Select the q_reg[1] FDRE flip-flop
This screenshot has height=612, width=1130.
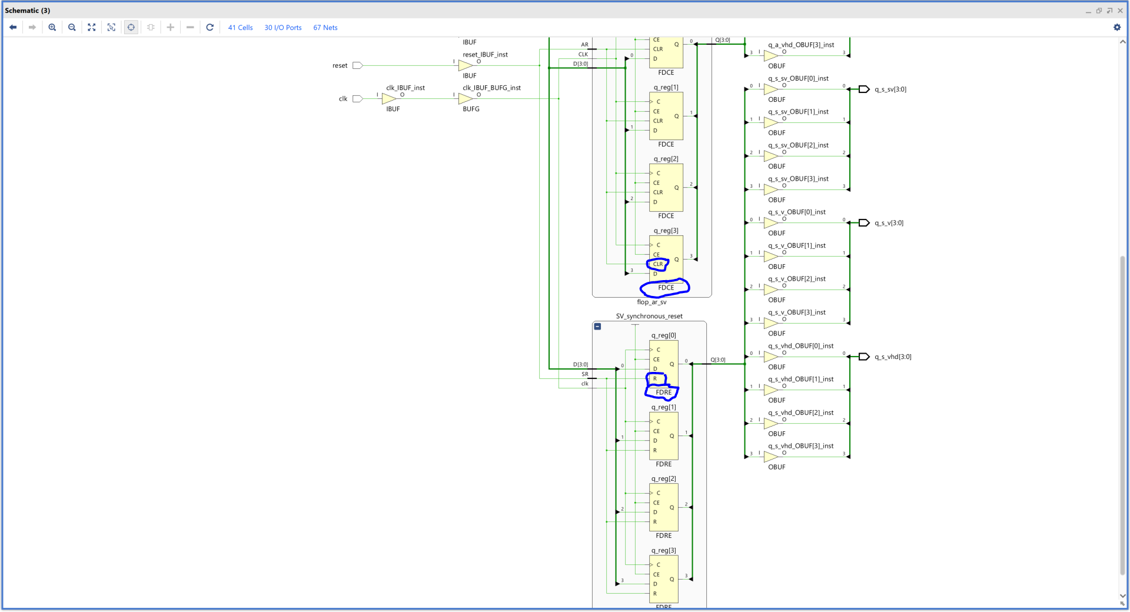tap(663, 436)
